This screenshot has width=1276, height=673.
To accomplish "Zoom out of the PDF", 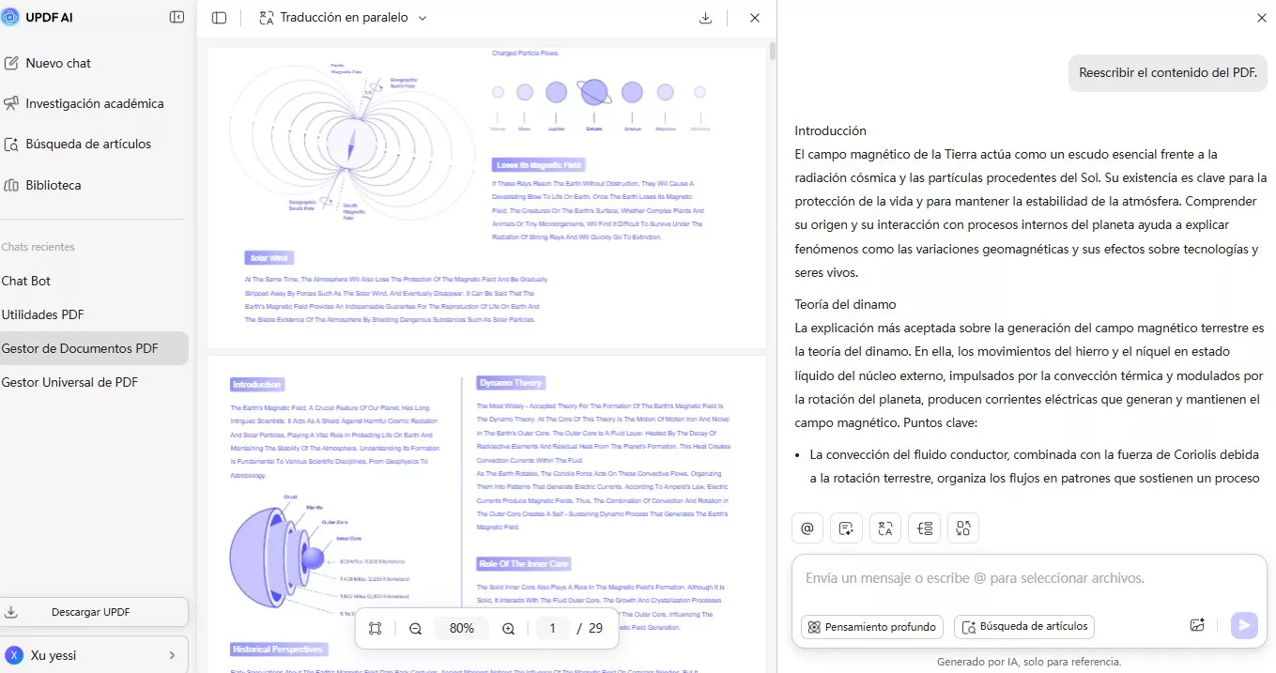I will point(415,629).
